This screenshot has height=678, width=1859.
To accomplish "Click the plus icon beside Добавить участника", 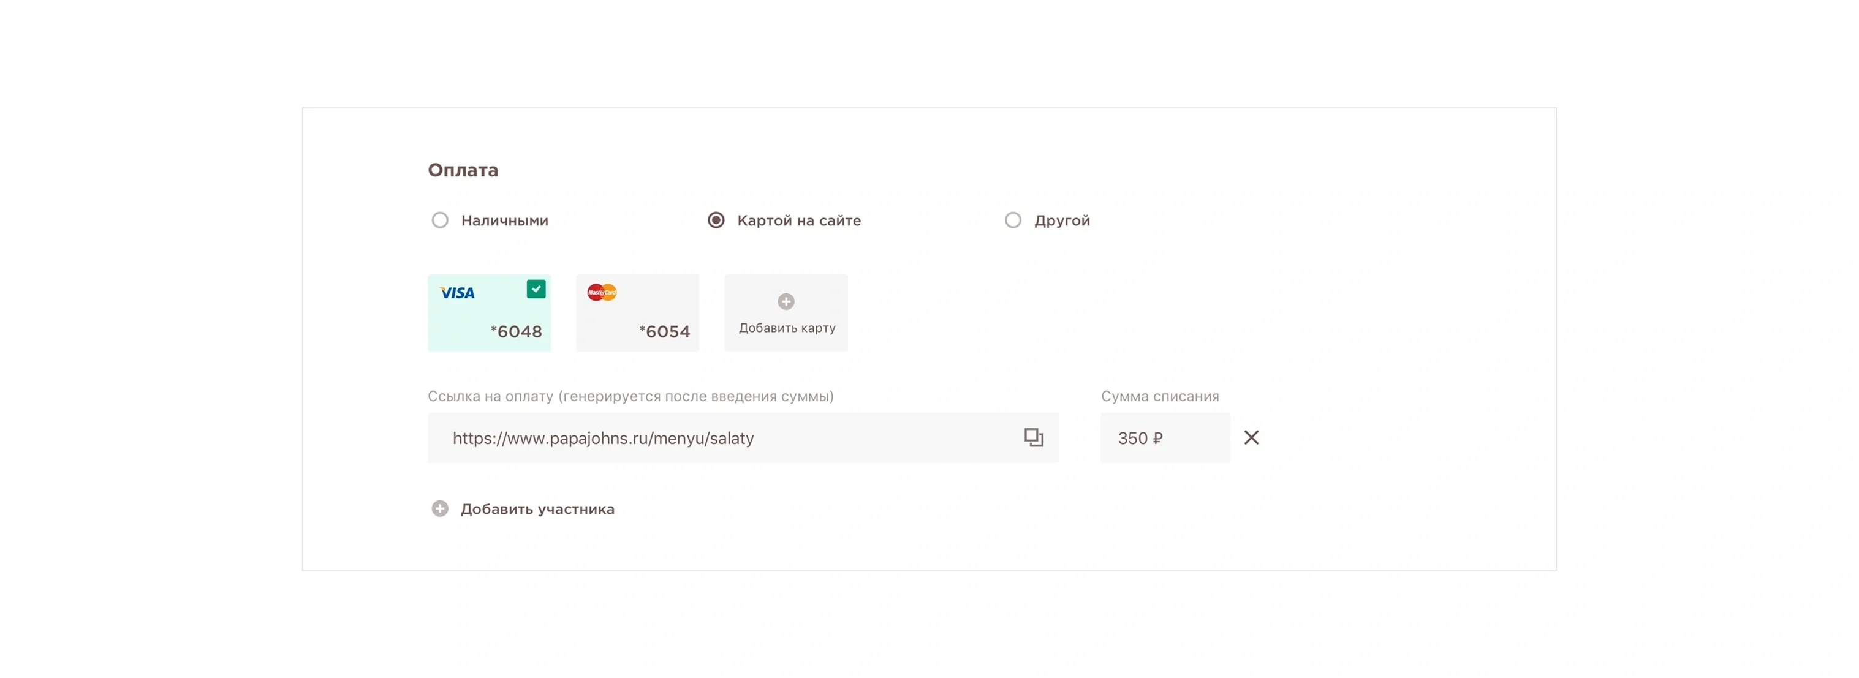I will 439,509.
